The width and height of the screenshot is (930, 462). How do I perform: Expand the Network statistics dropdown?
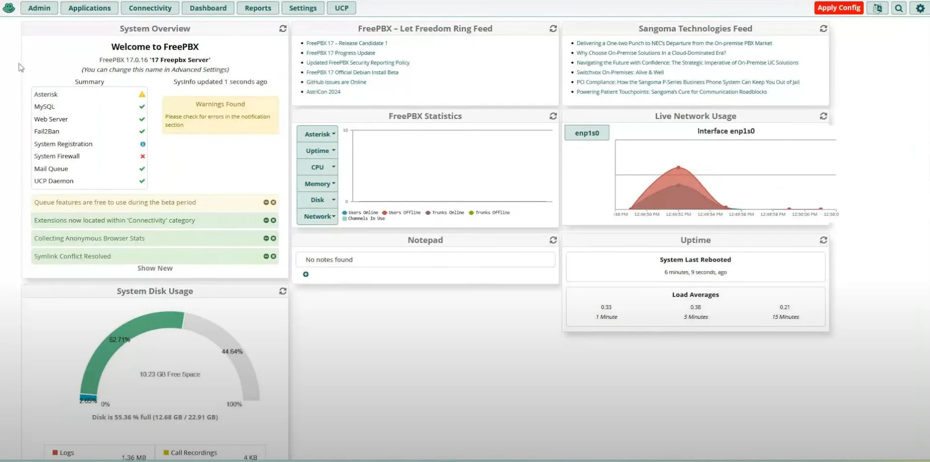tap(317, 216)
